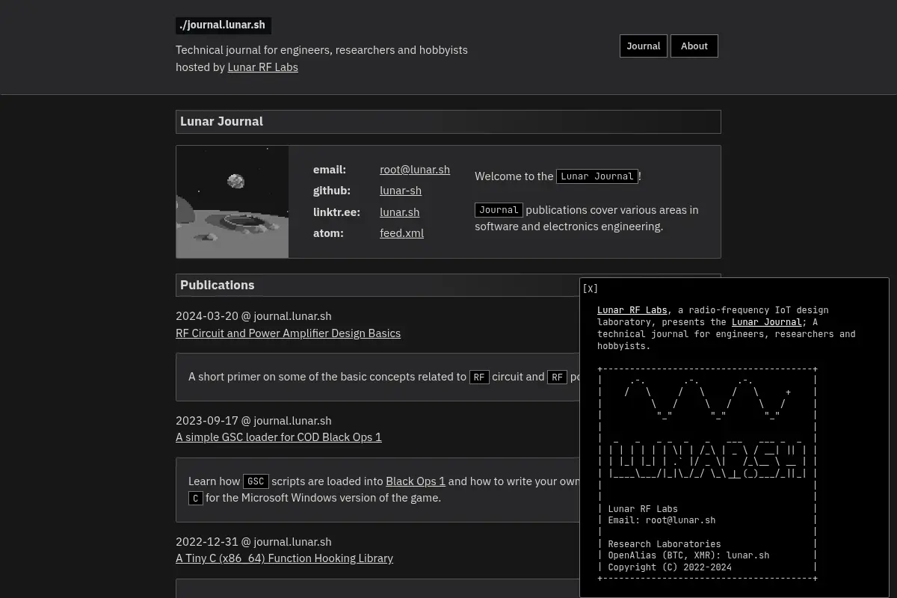Image resolution: width=897 pixels, height=598 pixels.
Task: Click the LUNAR.SH ASCII art logo
Action: [706, 457]
